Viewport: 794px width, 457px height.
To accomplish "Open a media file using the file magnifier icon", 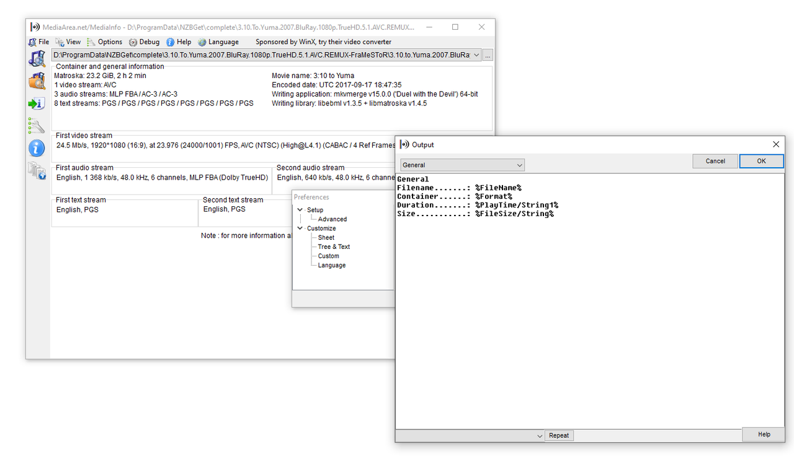I will (x=37, y=59).
